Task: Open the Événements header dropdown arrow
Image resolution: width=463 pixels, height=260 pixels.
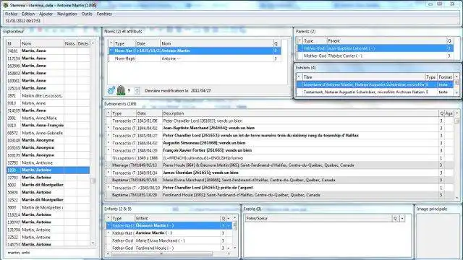Action: point(457,113)
